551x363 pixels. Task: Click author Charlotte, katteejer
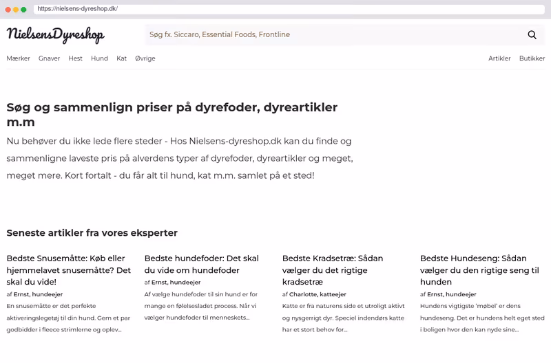tap(318, 294)
